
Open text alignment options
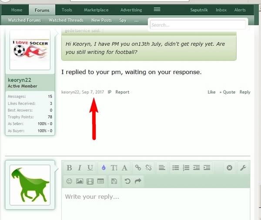162,167
